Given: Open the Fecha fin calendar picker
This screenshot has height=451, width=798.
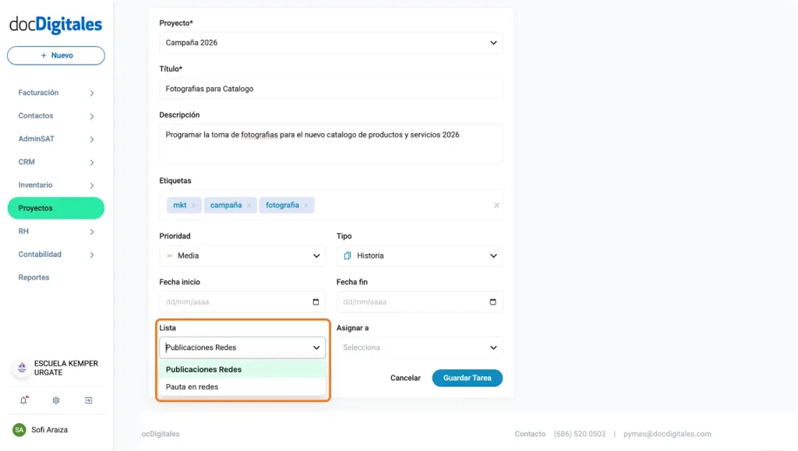Looking at the screenshot, I should click(493, 301).
